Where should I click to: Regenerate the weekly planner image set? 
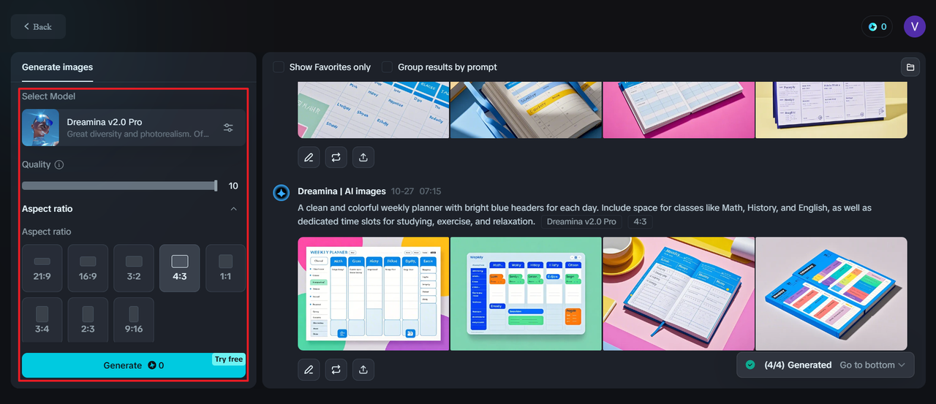[x=336, y=370]
